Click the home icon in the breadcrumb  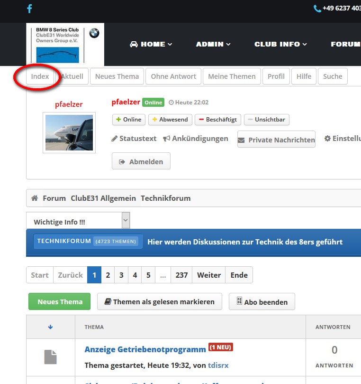(35, 198)
